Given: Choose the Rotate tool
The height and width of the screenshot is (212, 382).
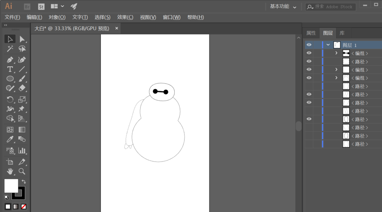Looking at the screenshot, I should click(x=10, y=100).
